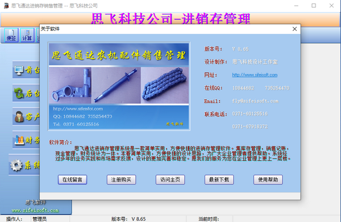Open the 计算 calculator toolbar icon

[x=27, y=35]
